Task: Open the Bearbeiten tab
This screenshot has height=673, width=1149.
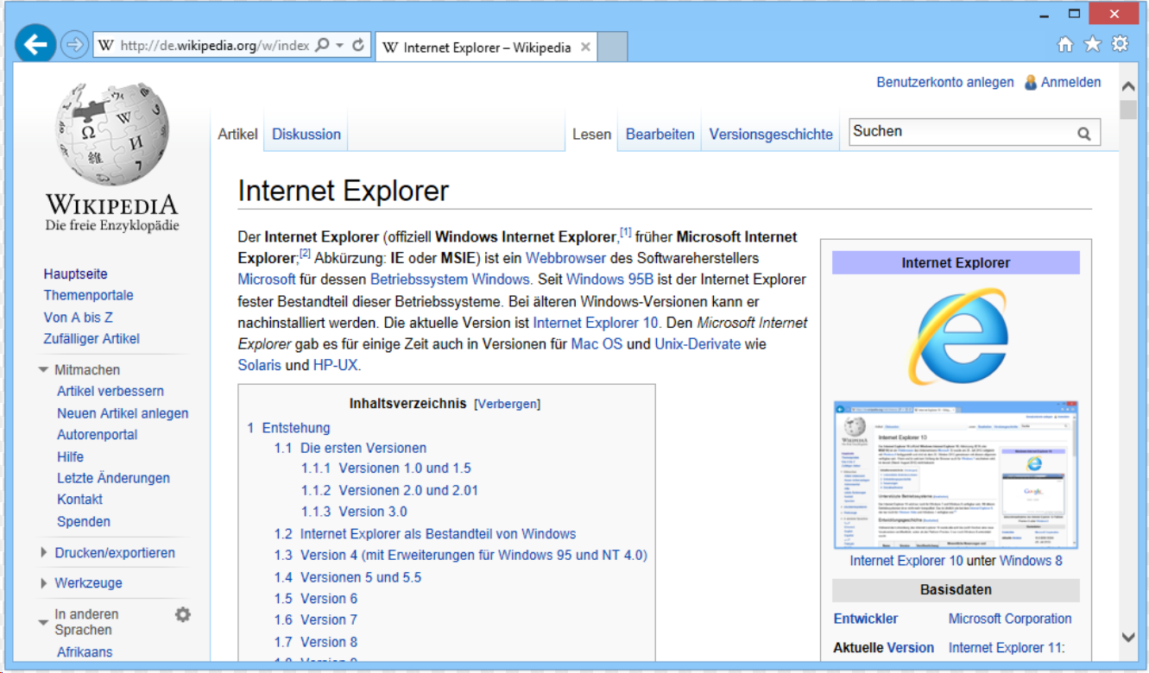Action: tap(660, 135)
